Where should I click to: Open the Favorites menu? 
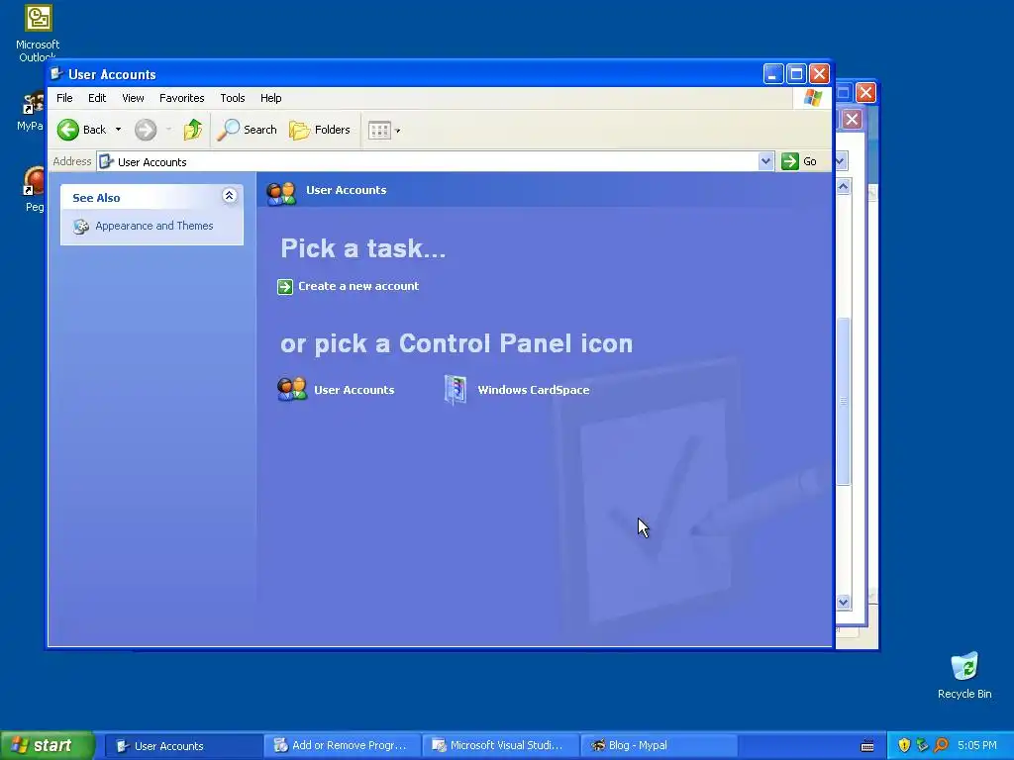point(182,98)
